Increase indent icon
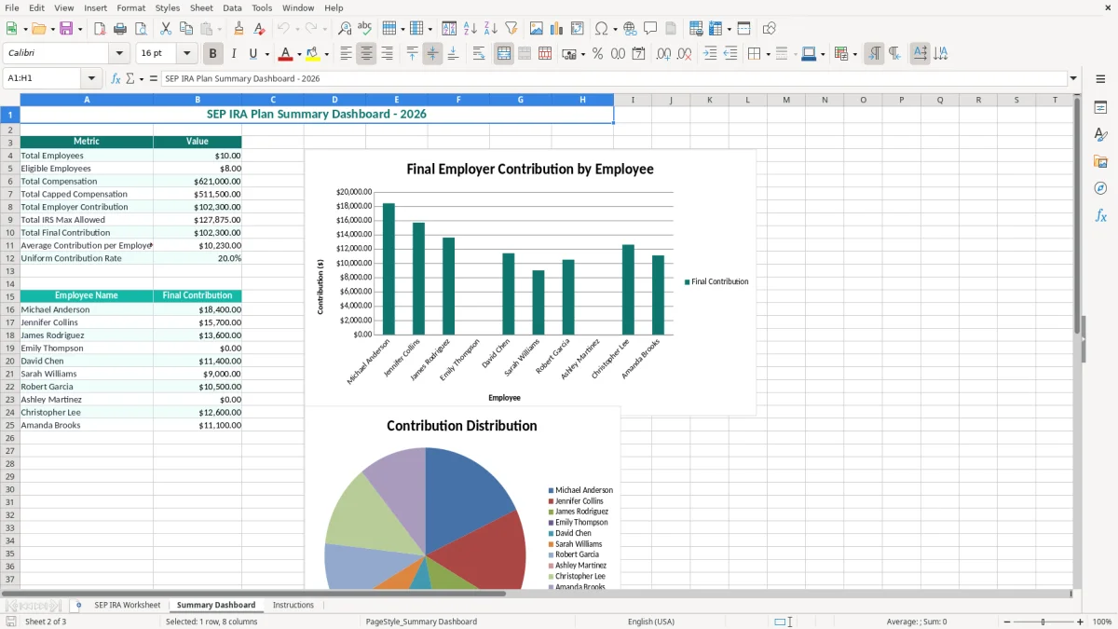The width and height of the screenshot is (1118, 629). [x=710, y=54]
